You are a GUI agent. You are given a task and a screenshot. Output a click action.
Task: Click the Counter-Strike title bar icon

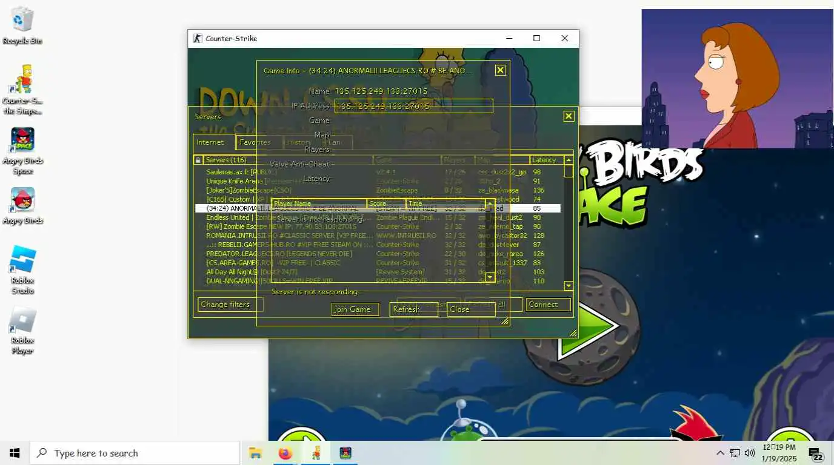(x=197, y=38)
